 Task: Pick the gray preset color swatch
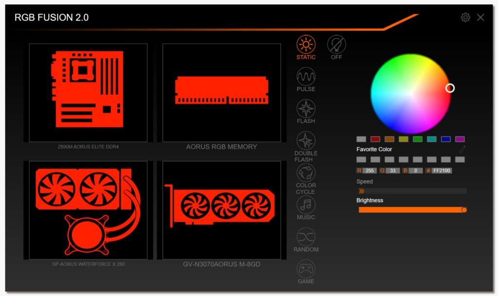click(x=361, y=139)
